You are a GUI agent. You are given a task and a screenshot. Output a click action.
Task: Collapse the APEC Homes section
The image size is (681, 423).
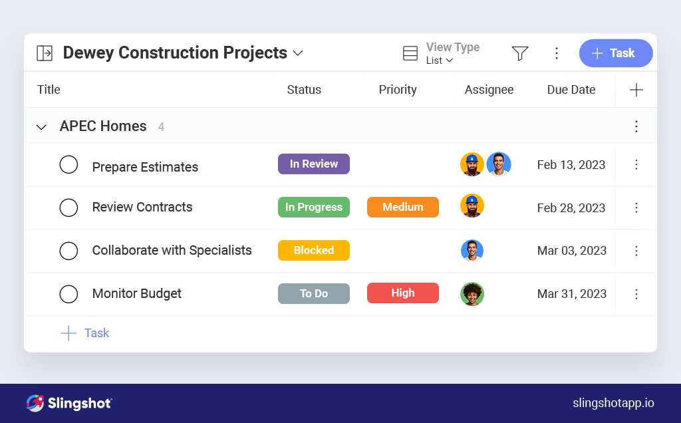coord(41,127)
